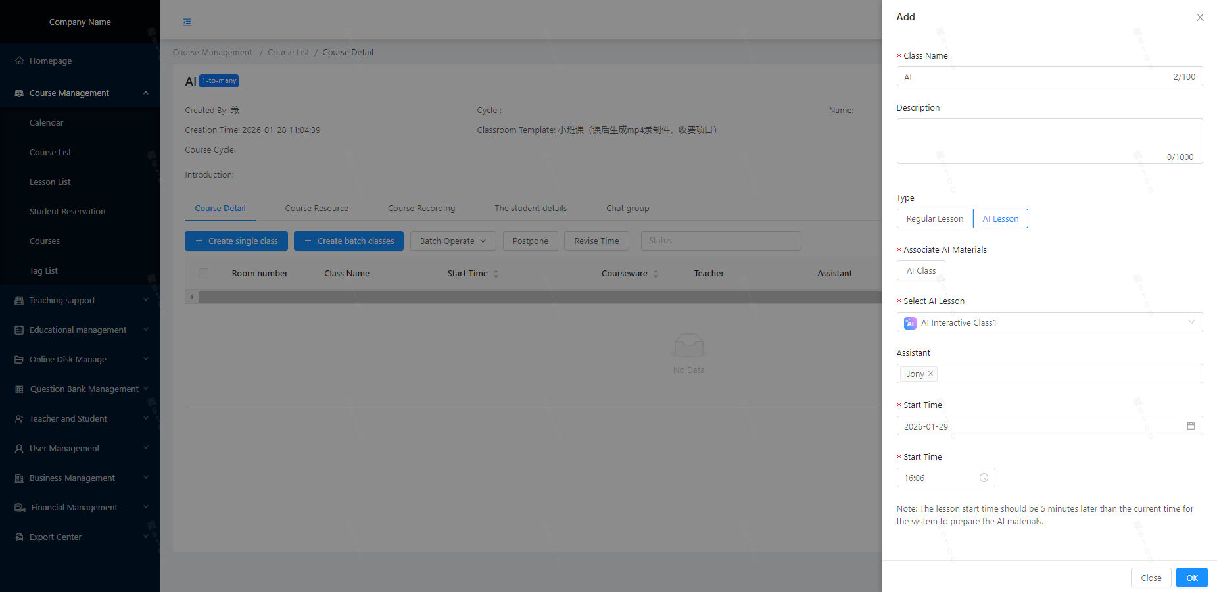Click the table's left scroll arrow

(x=192, y=297)
